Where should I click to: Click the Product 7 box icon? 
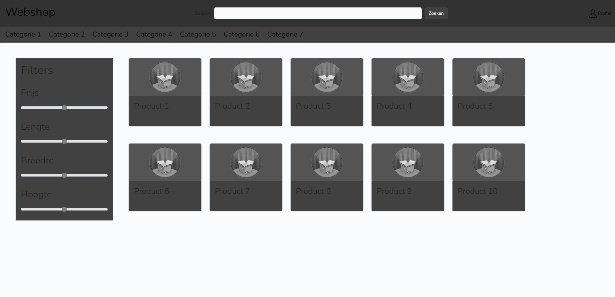(x=246, y=162)
